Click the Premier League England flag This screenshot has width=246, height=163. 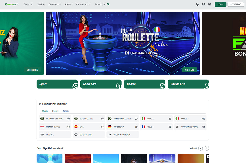coord(42,127)
